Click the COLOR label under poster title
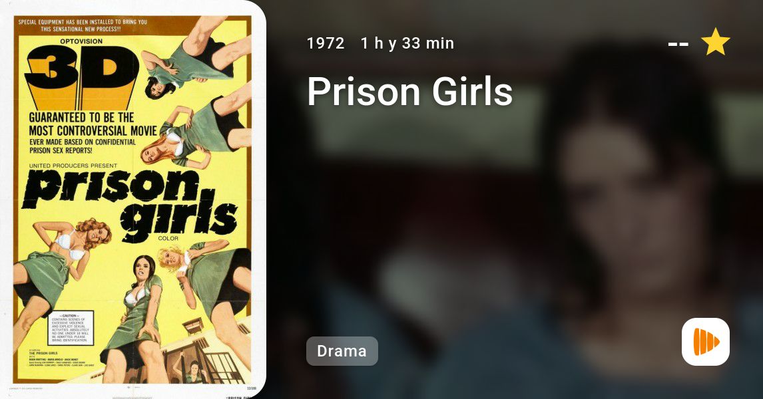Screen dimensions: 763x399 pos(168,239)
